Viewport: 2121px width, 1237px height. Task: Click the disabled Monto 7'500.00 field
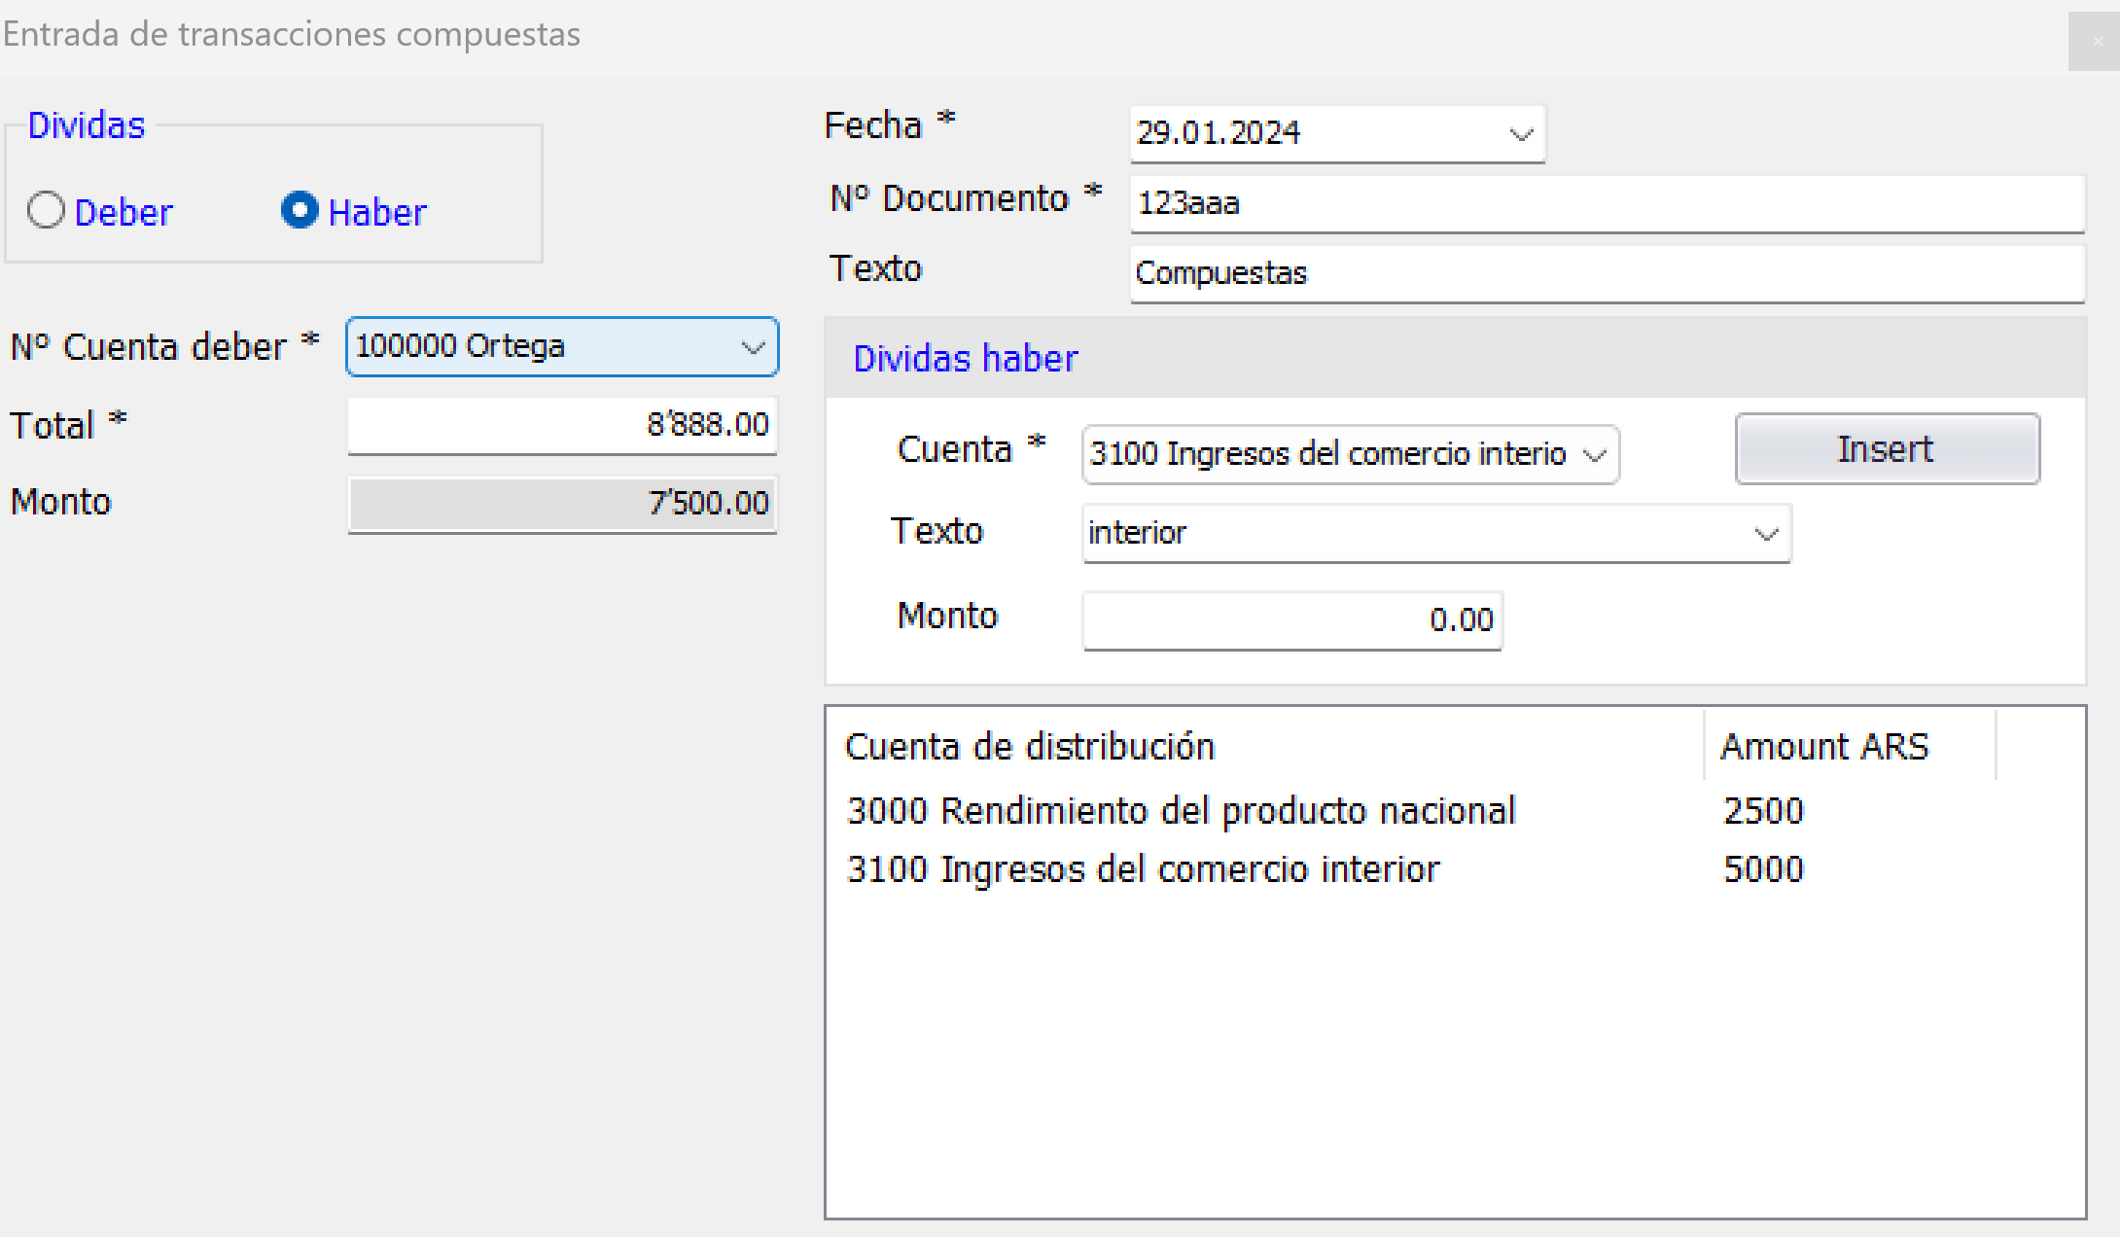tap(562, 504)
